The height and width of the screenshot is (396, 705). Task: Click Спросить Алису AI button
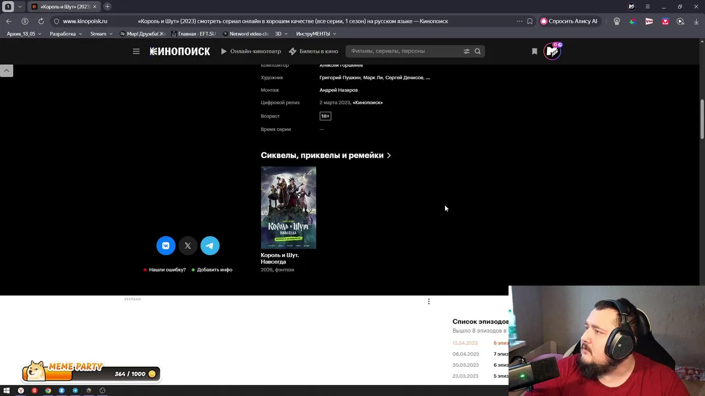569,21
